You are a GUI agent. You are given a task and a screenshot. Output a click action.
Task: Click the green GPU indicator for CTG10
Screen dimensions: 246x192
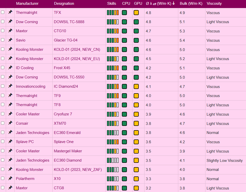[136, 31]
